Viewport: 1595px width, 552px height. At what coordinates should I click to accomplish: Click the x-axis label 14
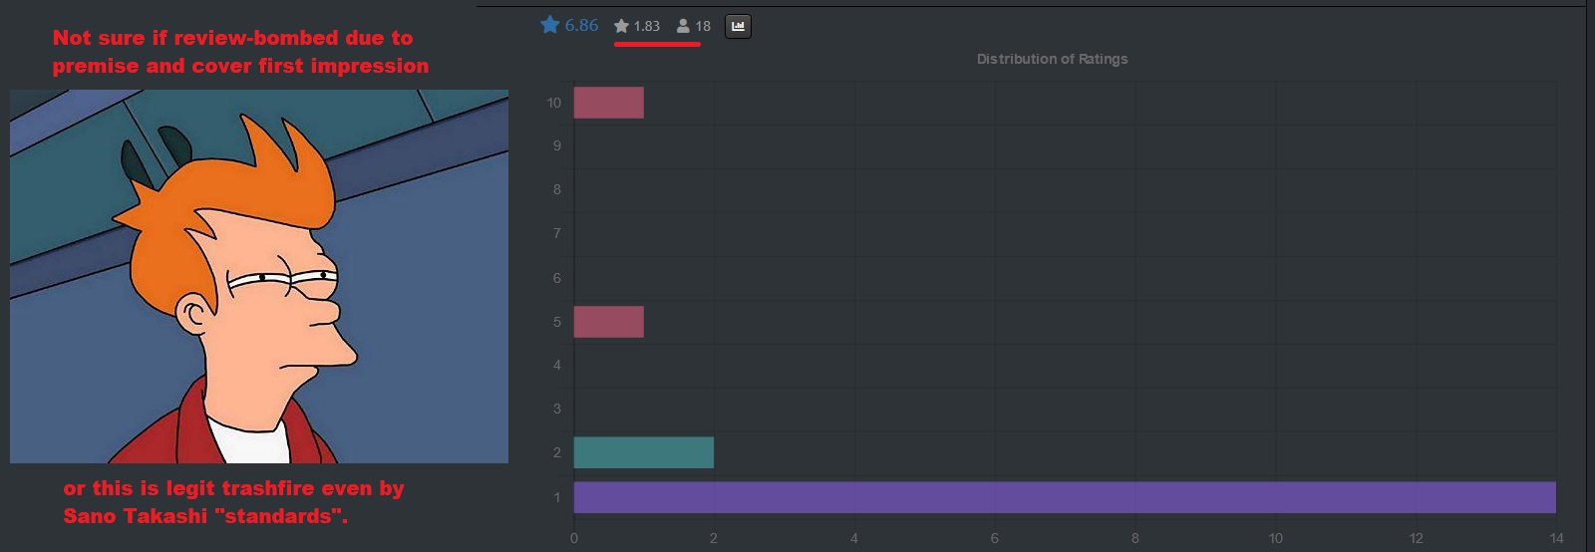[1556, 538]
